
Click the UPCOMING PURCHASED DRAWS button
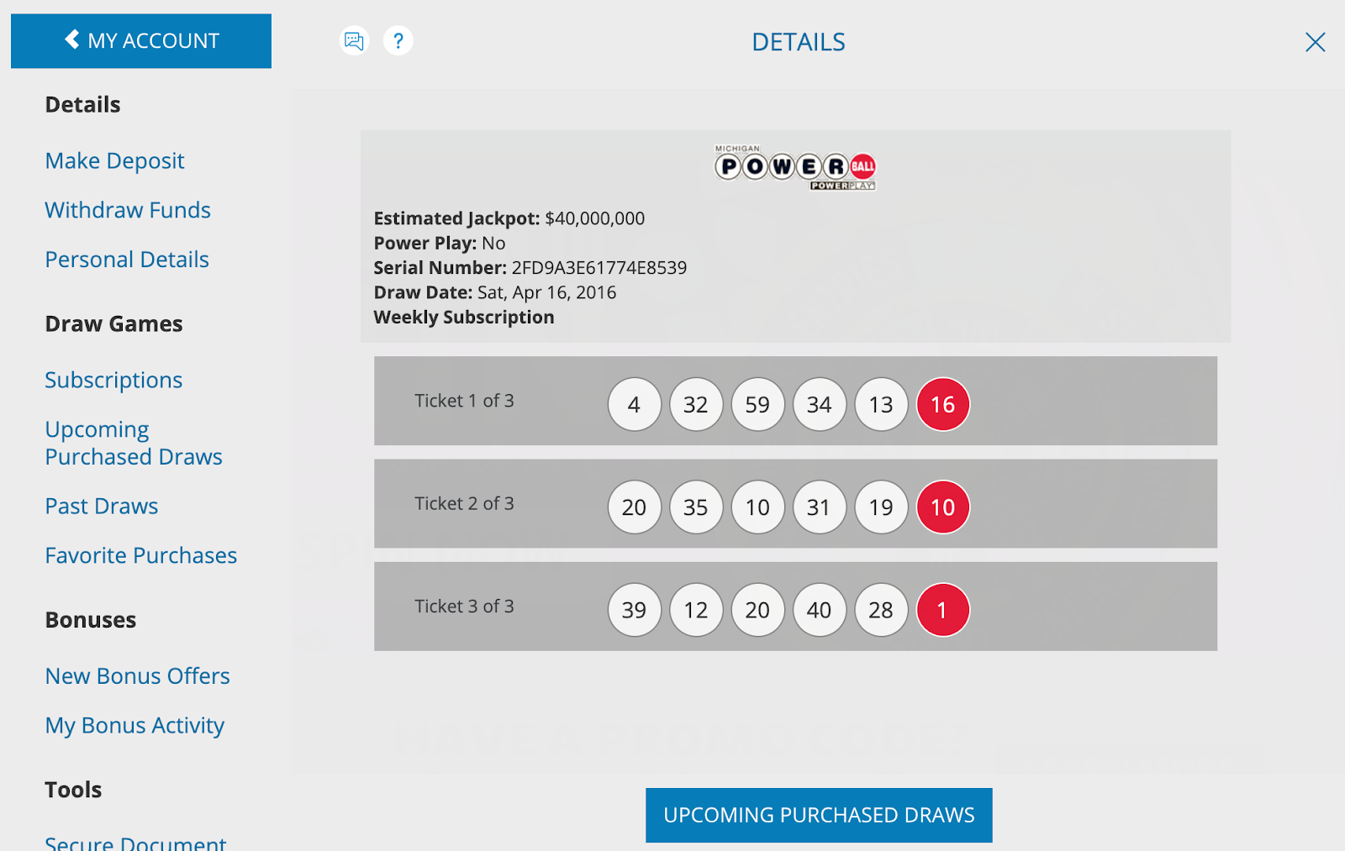point(818,814)
